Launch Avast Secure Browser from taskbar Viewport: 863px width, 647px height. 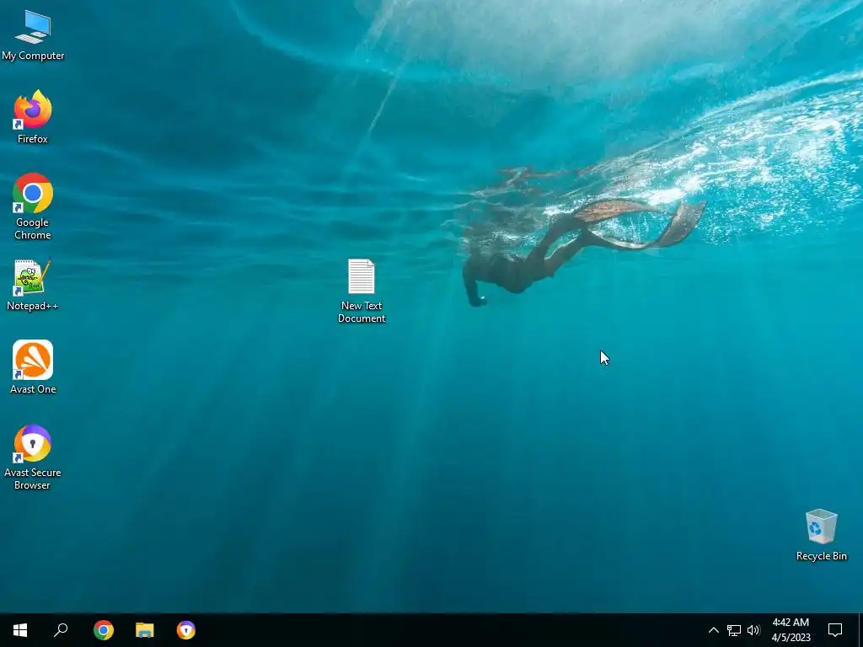click(186, 630)
